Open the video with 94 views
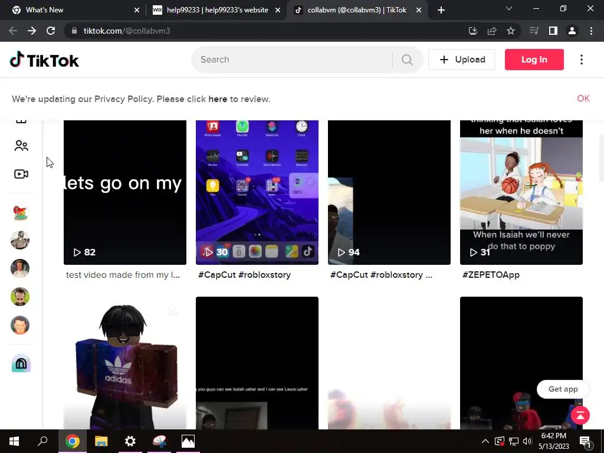 point(389,192)
